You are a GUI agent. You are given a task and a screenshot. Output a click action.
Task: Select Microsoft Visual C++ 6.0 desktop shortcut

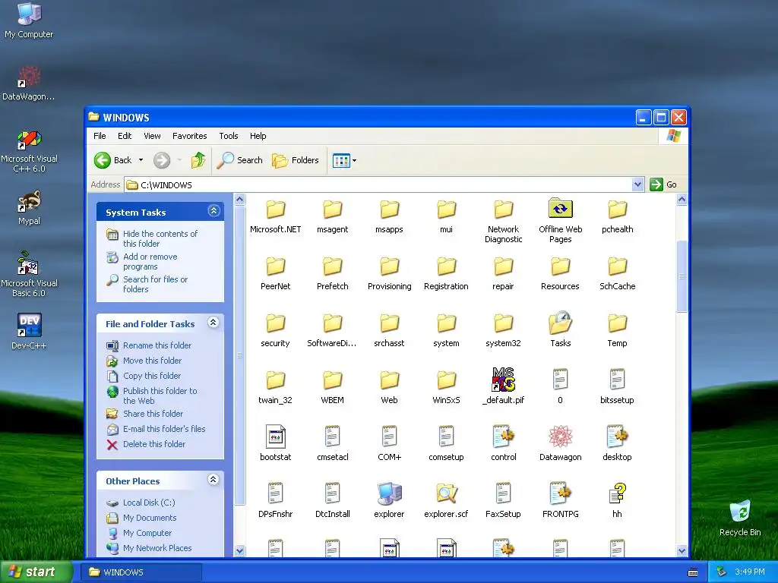pos(29,152)
